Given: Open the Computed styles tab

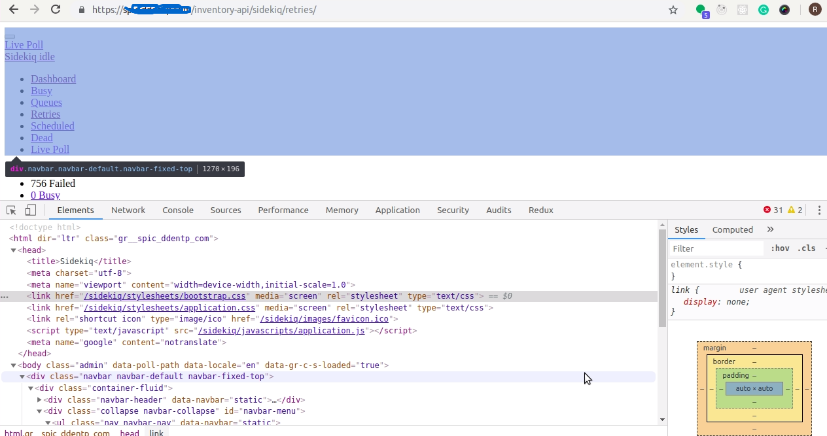Looking at the screenshot, I should (732, 229).
